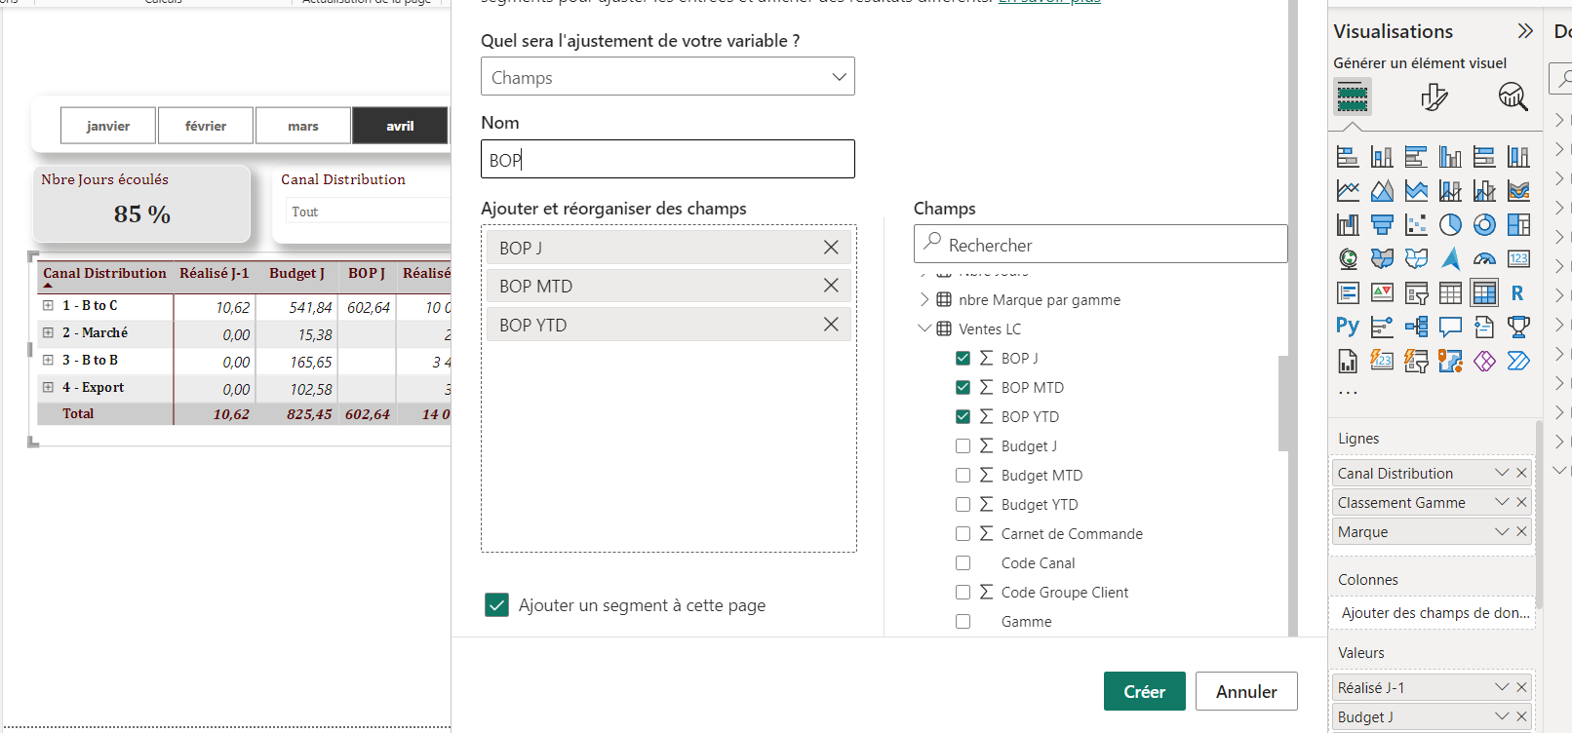The image size is (1572, 733).
Task: Open the Format visual paintbrush tab
Action: [x=1434, y=96]
